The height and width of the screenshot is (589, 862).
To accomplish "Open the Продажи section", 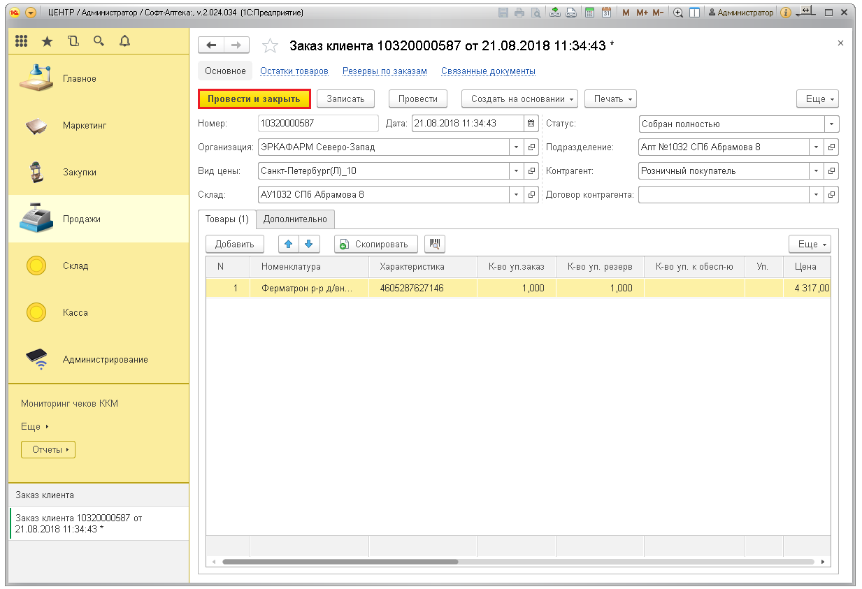I will coord(81,219).
